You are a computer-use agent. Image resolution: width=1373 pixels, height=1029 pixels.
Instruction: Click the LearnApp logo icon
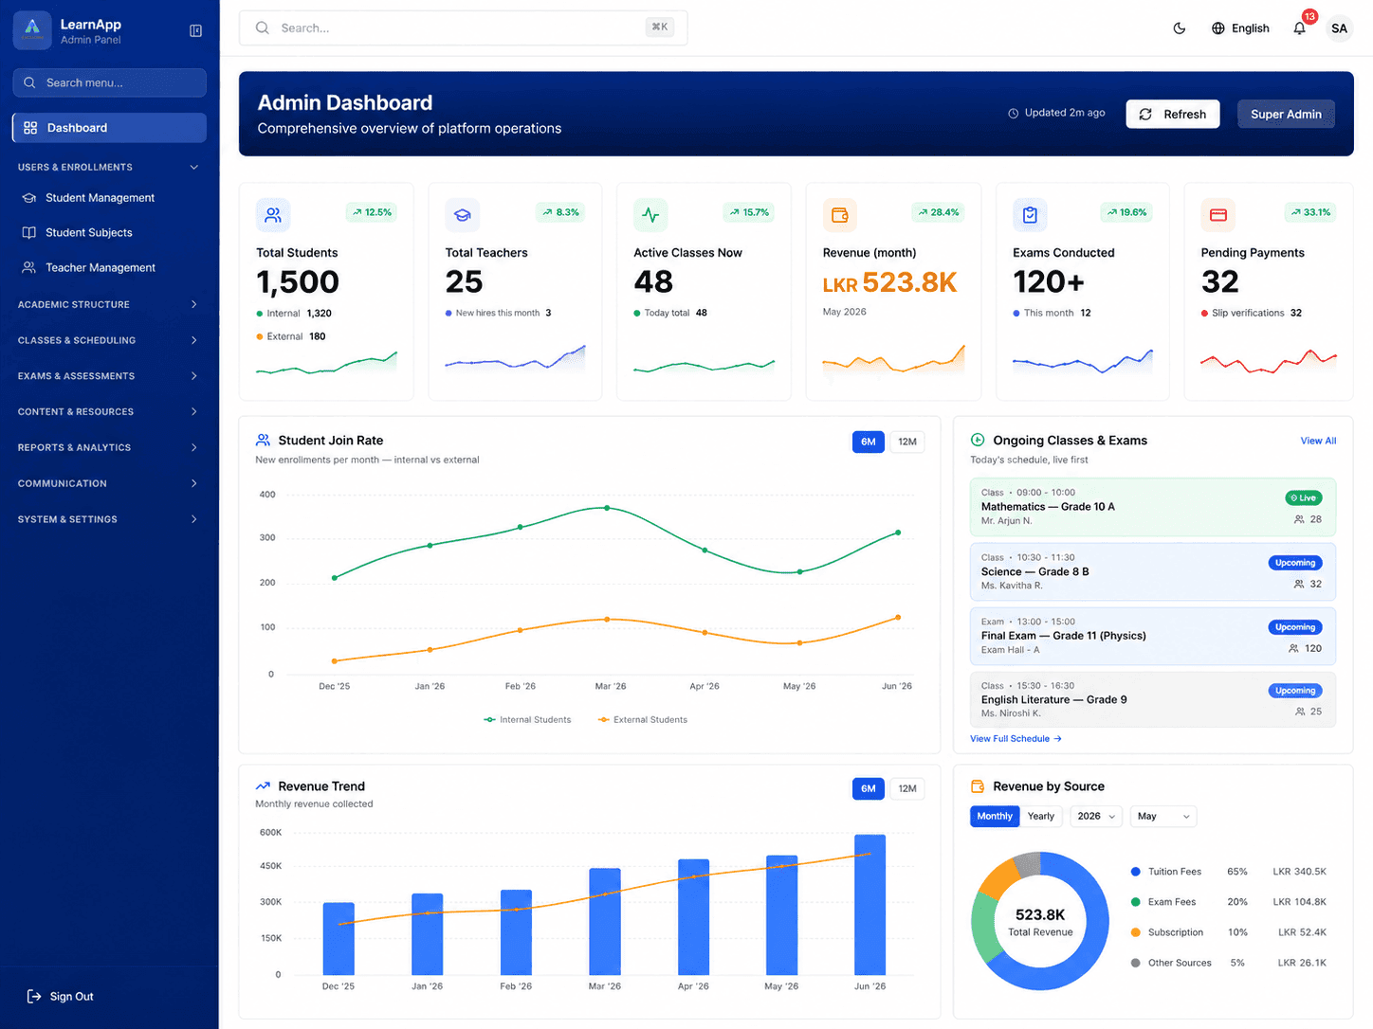[32, 30]
